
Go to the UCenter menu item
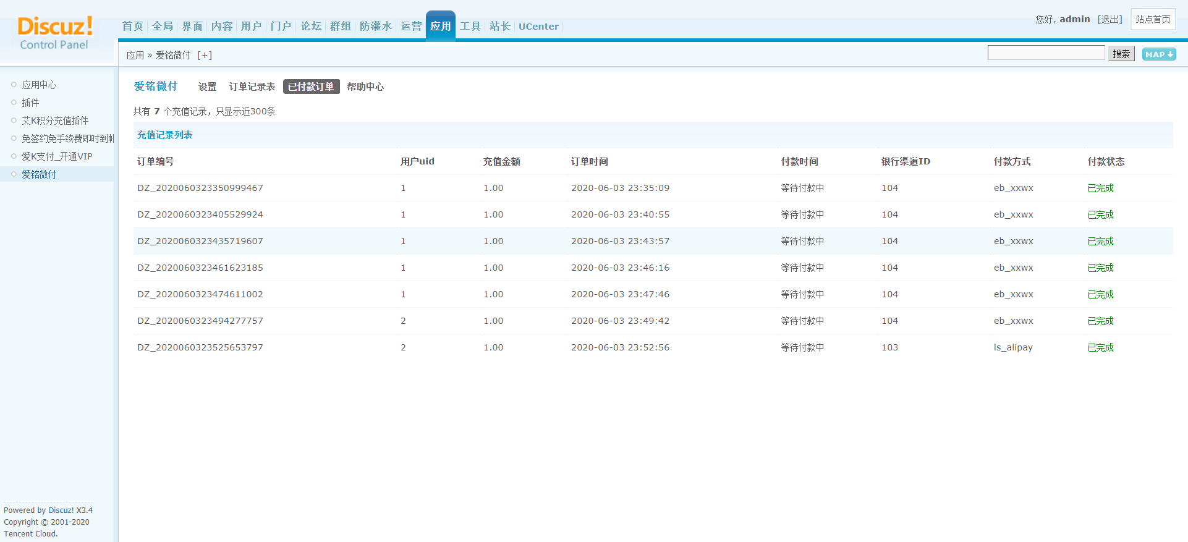coord(538,26)
